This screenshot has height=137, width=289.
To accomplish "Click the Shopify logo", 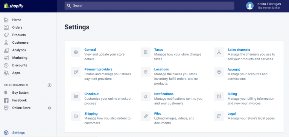I will [x=14, y=6].
